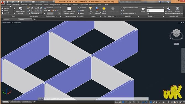Image resolution: width=185 pixels, height=104 pixels.
Task: Click the Modelo layout tab
Action: tap(6, 102)
